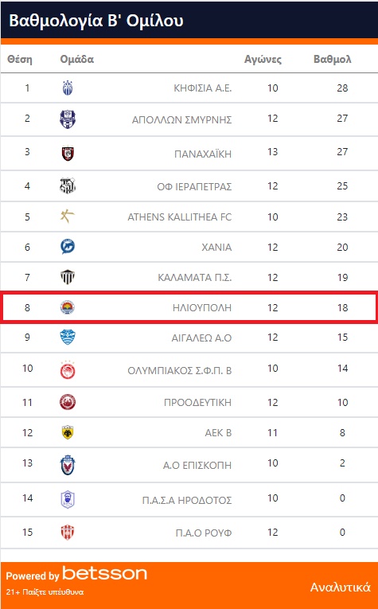Click the Π.Α.Σ.Α ΗΡΟΔΟΤΟΣ team name

187,500
